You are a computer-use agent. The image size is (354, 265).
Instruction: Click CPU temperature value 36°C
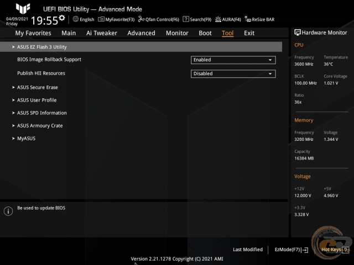point(328,64)
